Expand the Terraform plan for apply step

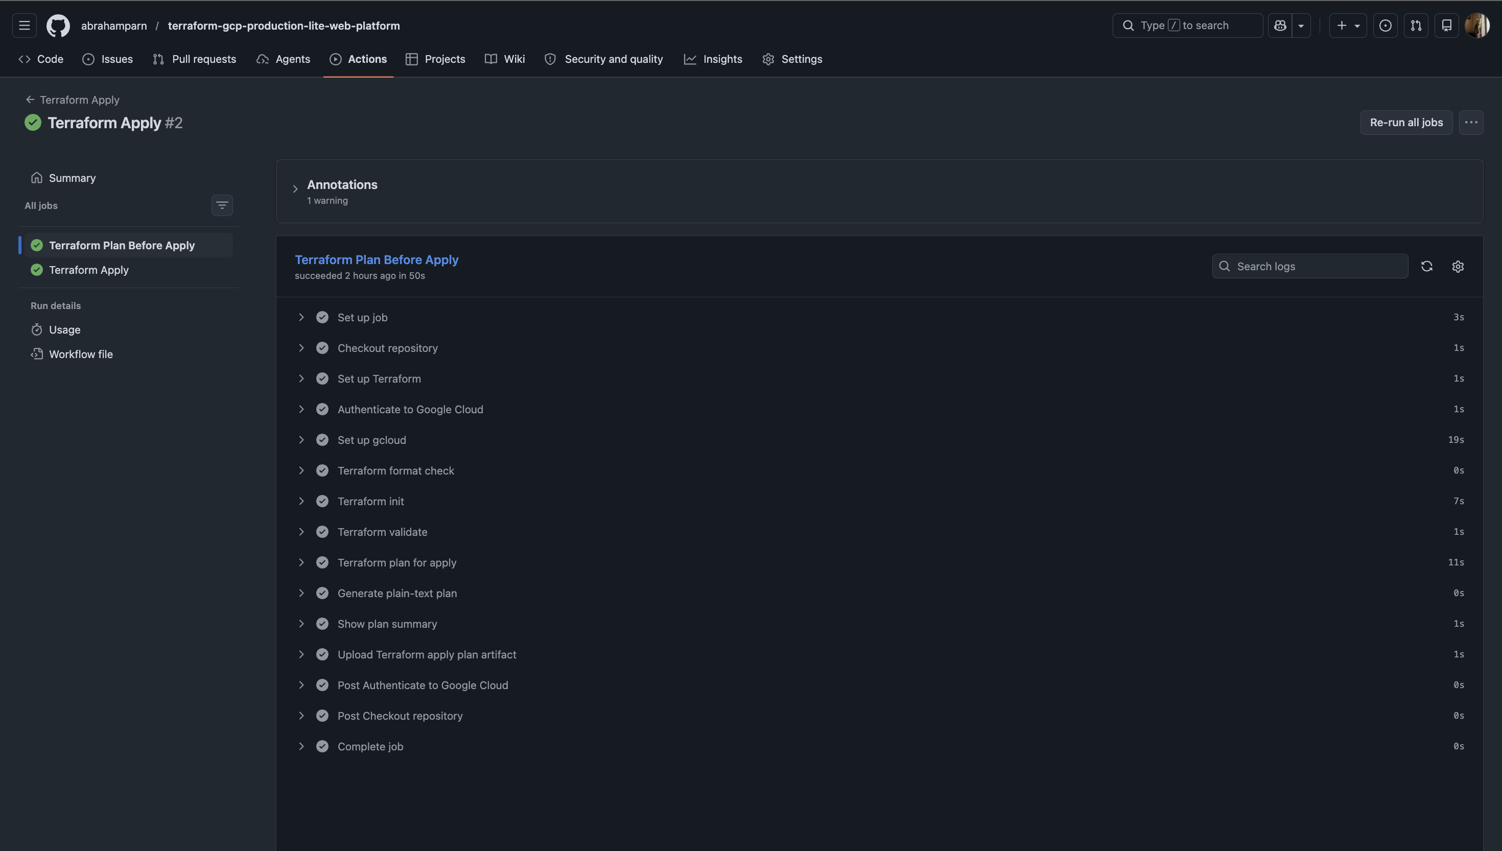[880, 563]
